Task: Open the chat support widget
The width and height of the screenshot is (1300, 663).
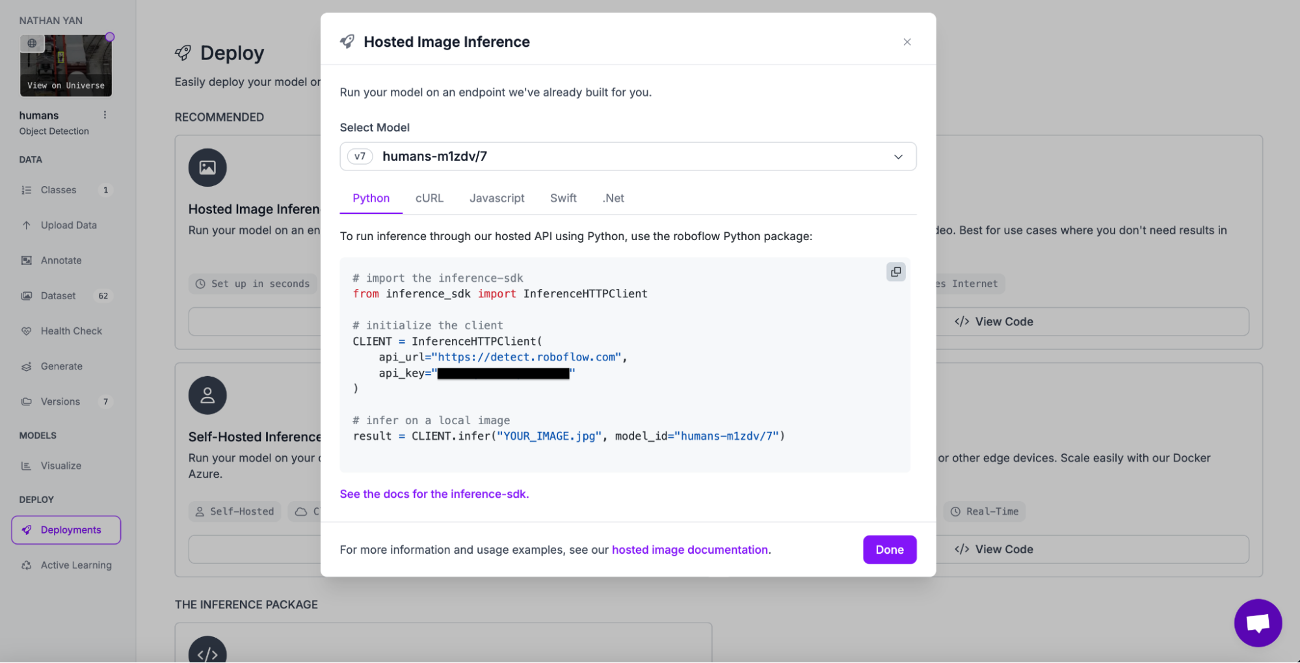Action: [1258, 623]
